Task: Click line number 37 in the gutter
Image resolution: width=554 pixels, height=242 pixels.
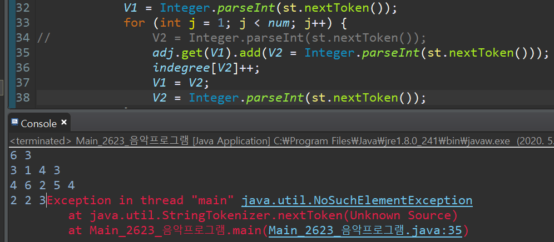Action: [23, 82]
